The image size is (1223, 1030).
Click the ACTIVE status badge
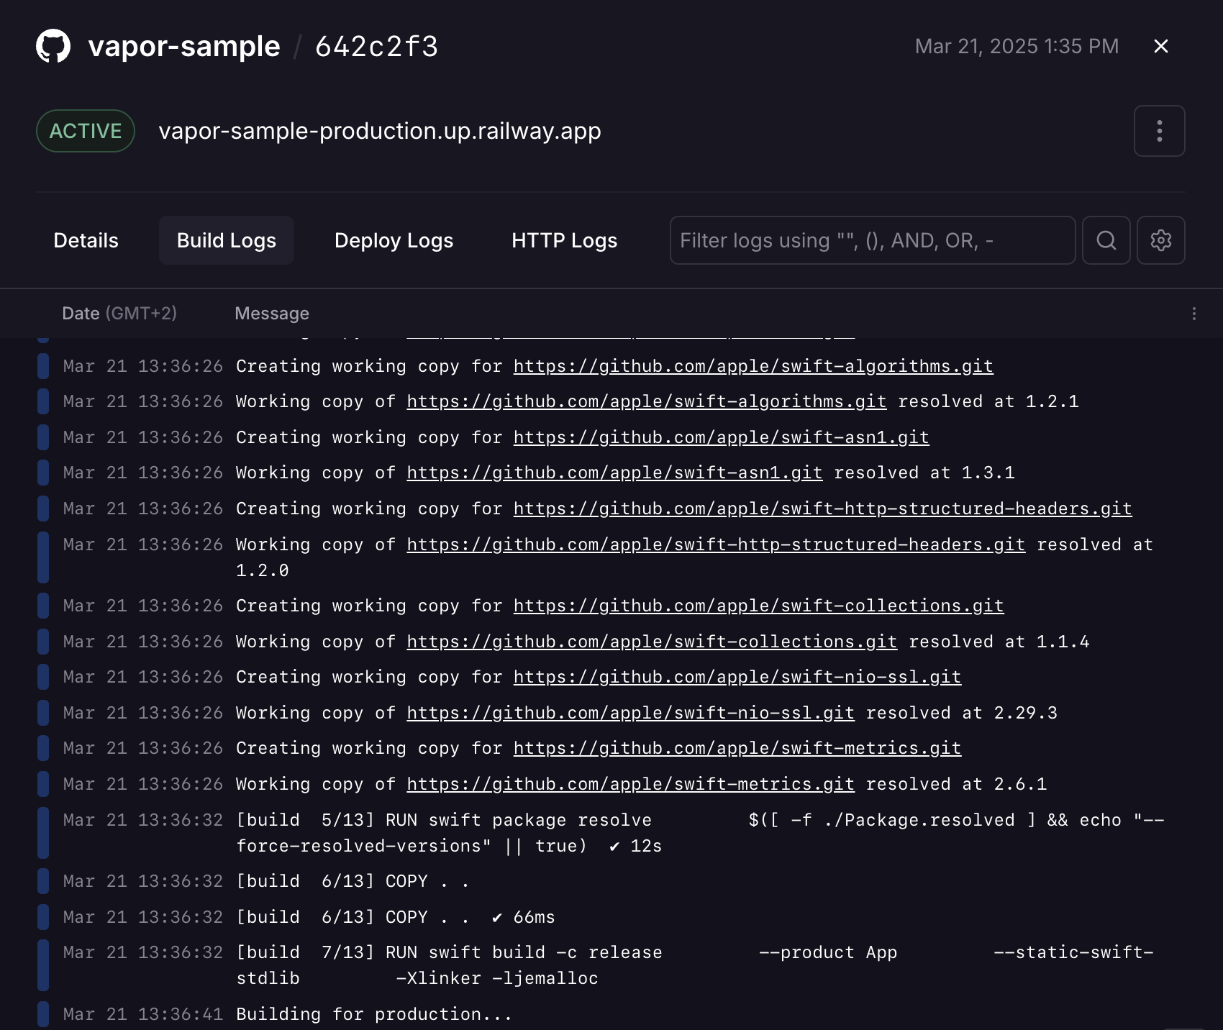pyautogui.click(x=85, y=131)
